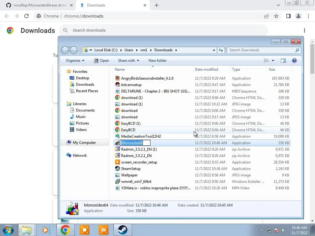Click the Chrome reload page icon

coord(26,16)
